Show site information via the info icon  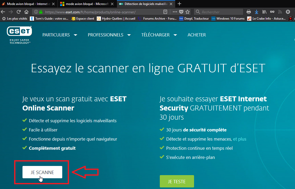click(36, 12)
